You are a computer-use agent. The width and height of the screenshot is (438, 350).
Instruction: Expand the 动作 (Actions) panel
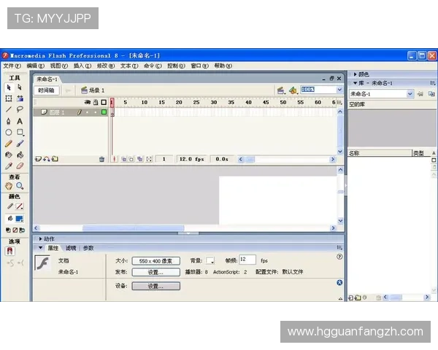[40, 239]
